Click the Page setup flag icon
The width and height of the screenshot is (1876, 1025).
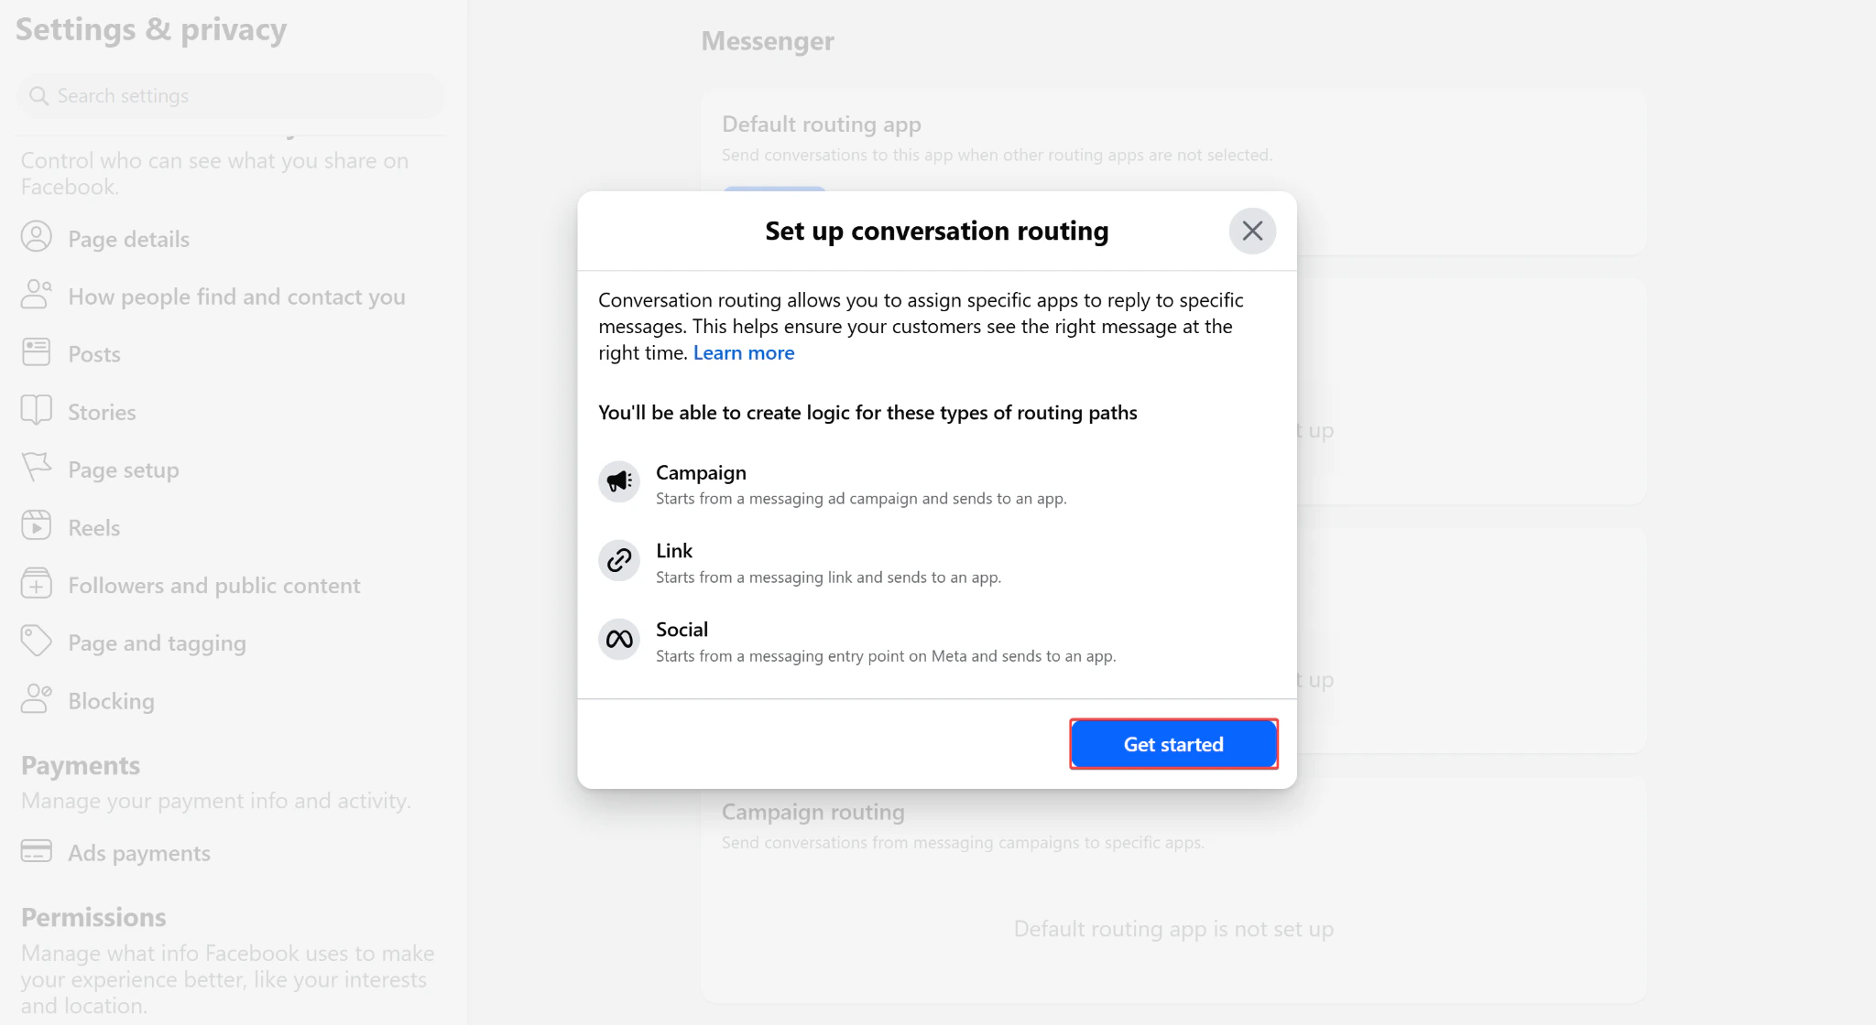click(37, 468)
